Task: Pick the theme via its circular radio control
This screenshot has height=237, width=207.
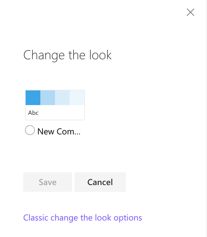Action: click(30, 130)
